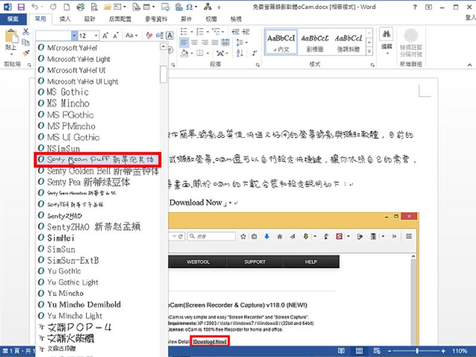476x357 pixels.
Task: Choose MS Gothic font from list
Action: coord(98,92)
